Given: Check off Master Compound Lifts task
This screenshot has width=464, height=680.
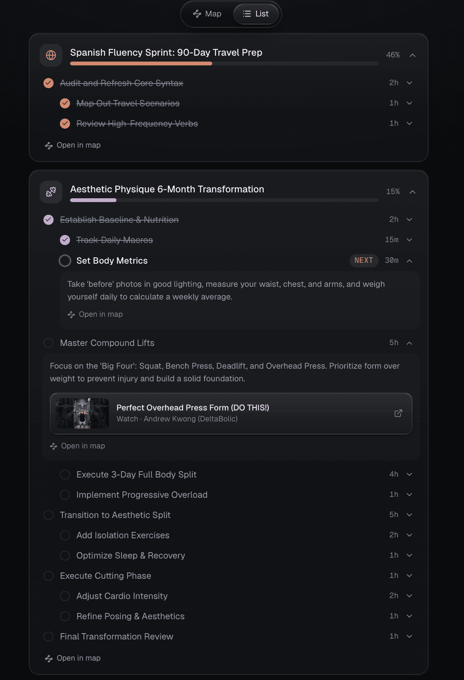Looking at the screenshot, I should point(49,343).
